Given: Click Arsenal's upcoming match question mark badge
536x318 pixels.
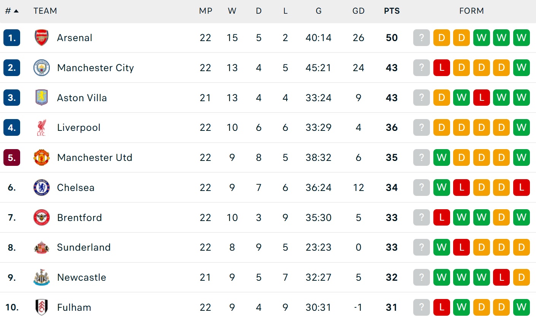Looking at the screenshot, I should click(x=421, y=38).
